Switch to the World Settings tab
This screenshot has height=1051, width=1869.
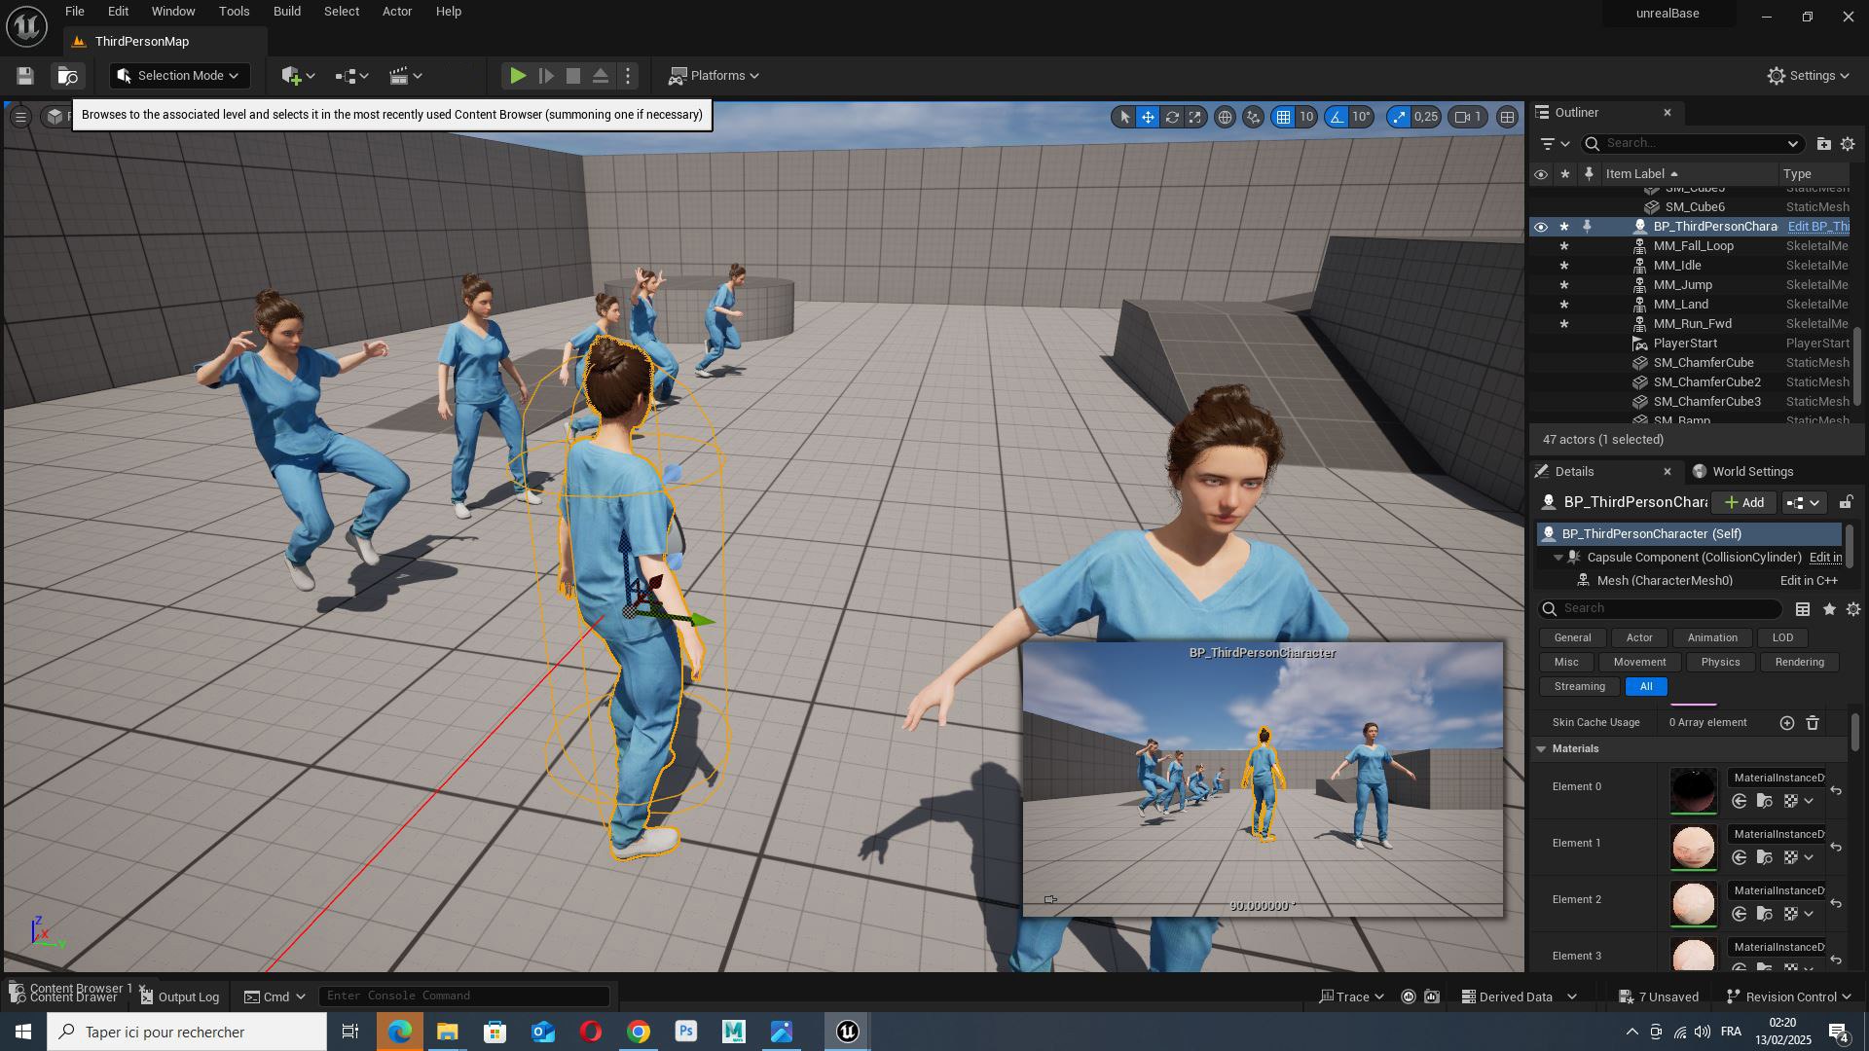[1742, 472]
